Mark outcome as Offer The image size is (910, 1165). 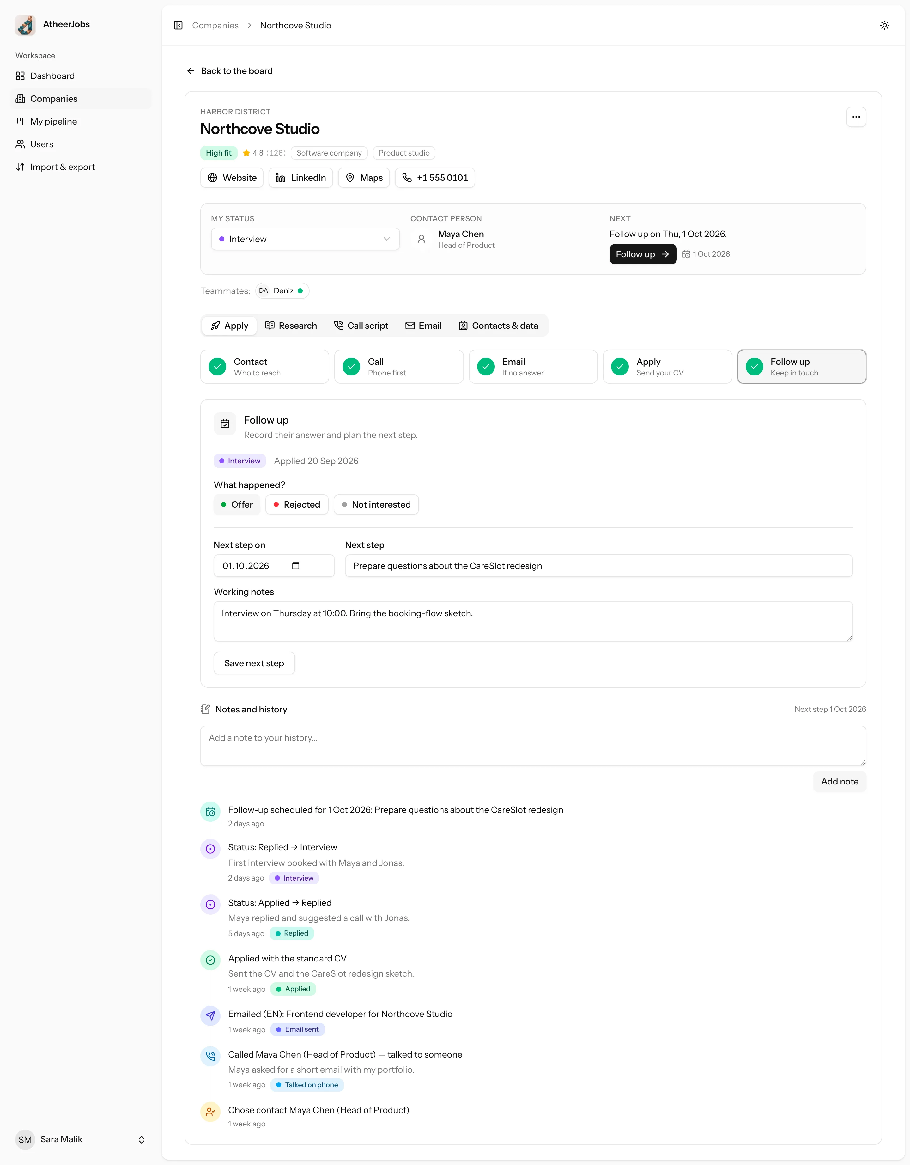pos(237,505)
